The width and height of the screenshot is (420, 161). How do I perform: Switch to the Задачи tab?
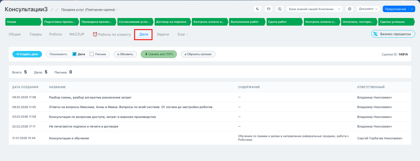click(x=163, y=34)
